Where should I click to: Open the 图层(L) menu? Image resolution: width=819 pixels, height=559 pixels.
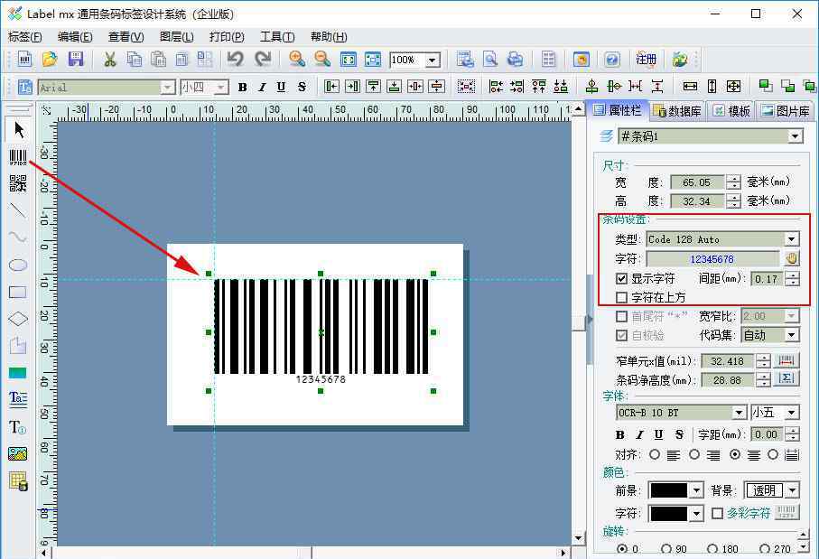(177, 36)
